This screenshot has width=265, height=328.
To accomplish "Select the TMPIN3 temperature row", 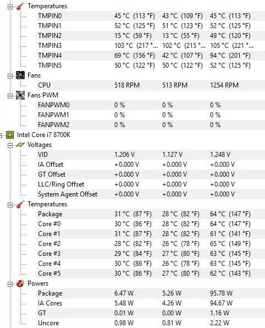I will point(151,46).
